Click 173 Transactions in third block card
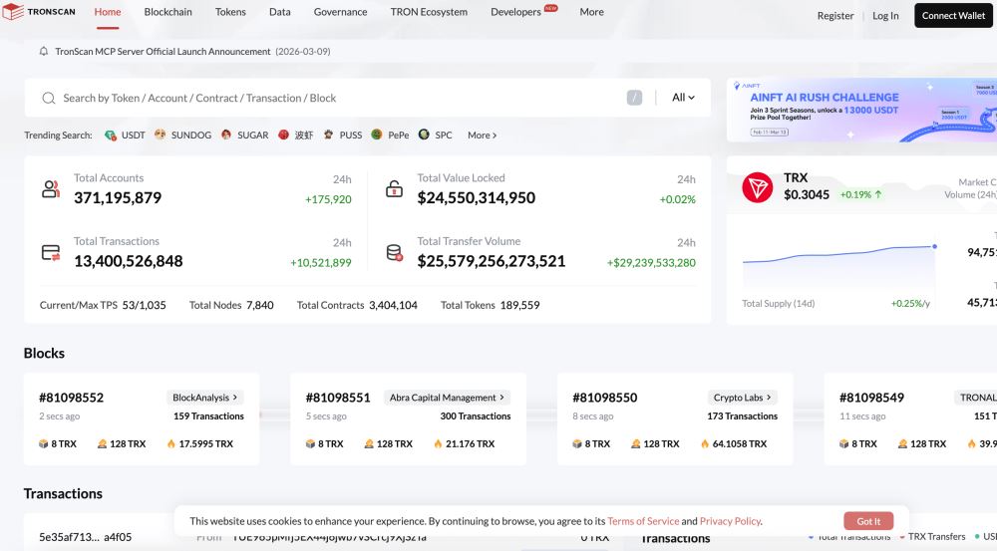The height and width of the screenshot is (551, 997). coord(742,416)
